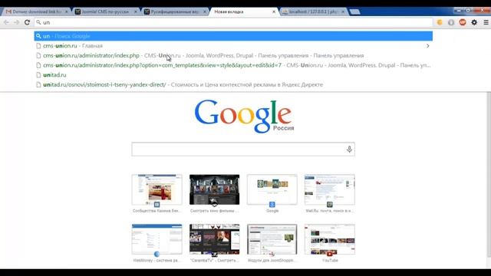Image resolution: width=491 pixels, height=276 pixels.
Task: Pick the com_templates edit id=7 suggestion
Action: pos(233,65)
